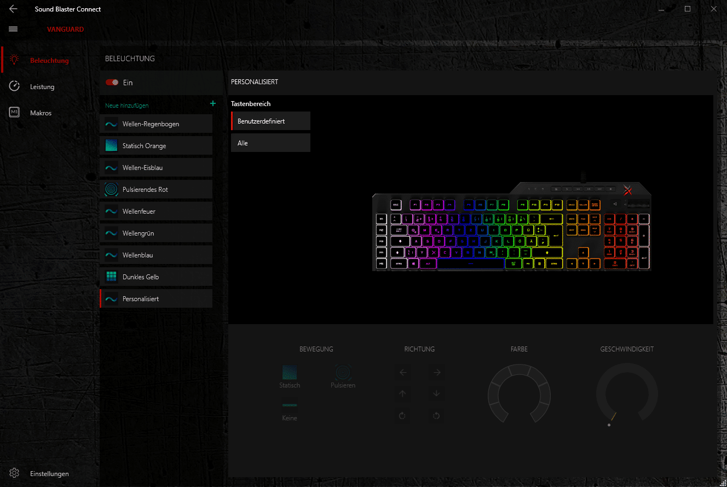The height and width of the screenshot is (487, 727).
Task: Open the hamburger navigation menu
Action: [13, 29]
